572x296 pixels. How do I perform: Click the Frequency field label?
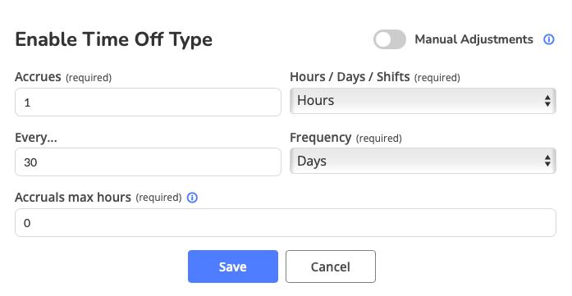point(321,138)
